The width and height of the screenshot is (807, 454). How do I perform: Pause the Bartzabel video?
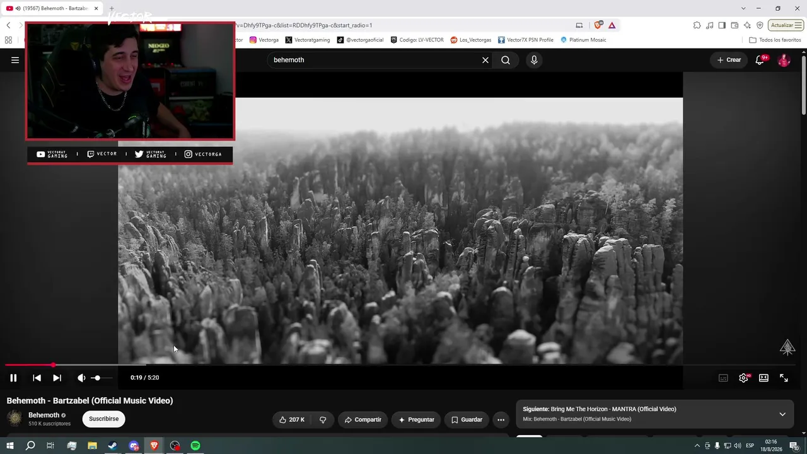click(x=13, y=378)
